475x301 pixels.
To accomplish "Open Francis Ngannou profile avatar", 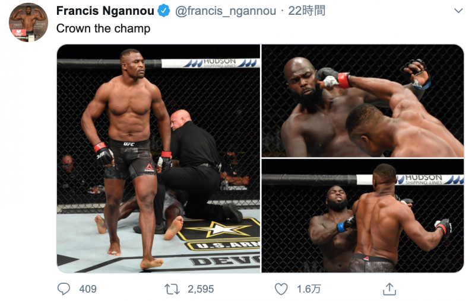I will coord(28,23).
